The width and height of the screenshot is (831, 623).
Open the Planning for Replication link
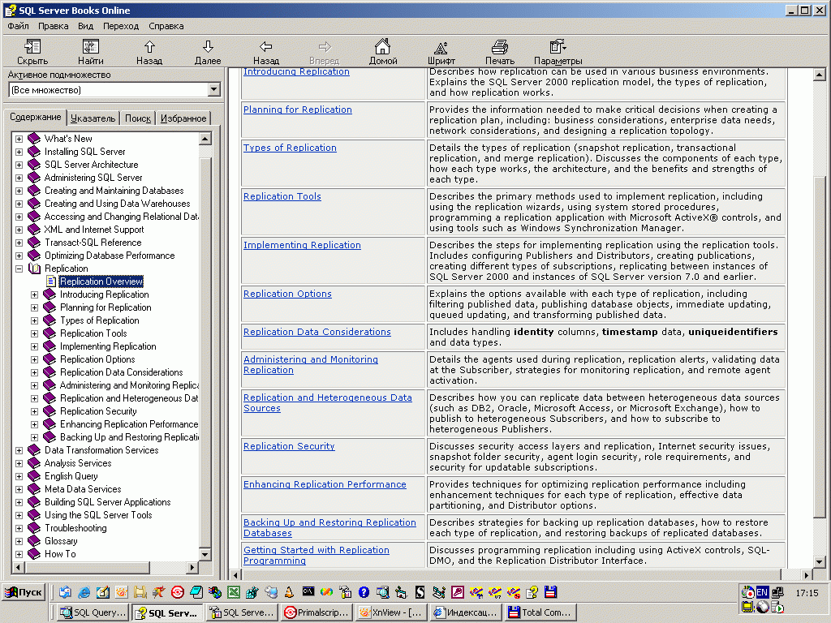point(297,110)
